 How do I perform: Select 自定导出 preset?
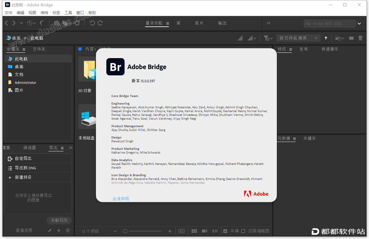[x=38, y=159]
